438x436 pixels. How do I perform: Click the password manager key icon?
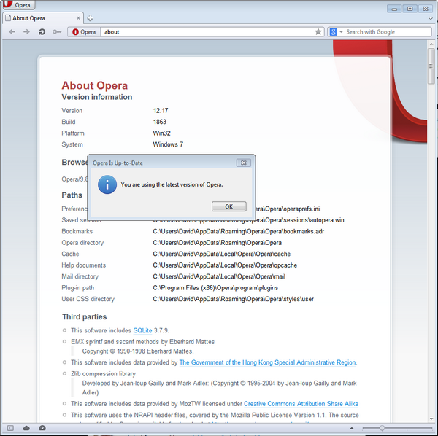[57, 32]
